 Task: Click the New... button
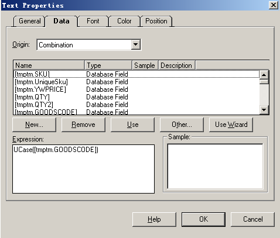pos(34,125)
